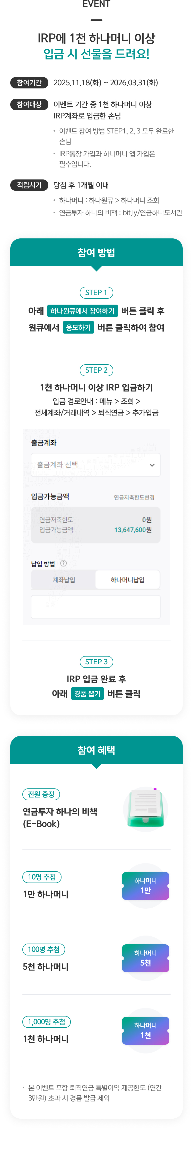Image resolution: width=193 pixels, height=1160 pixels.
Task: Click the 하나머니 1천 coupon icon
Action: pyautogui.click(x=146, y=1030)
